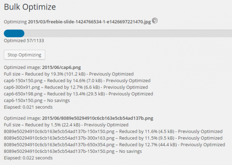Click the Bulk Optimize page heading

click(30, 7)
